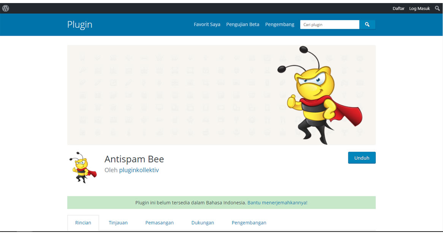Open the Log Masuk link
This screenshot has width=443, height=238.
tap(419, 8)
